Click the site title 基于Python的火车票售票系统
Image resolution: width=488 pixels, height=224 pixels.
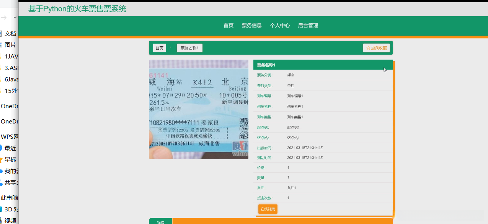coord(77,8)
